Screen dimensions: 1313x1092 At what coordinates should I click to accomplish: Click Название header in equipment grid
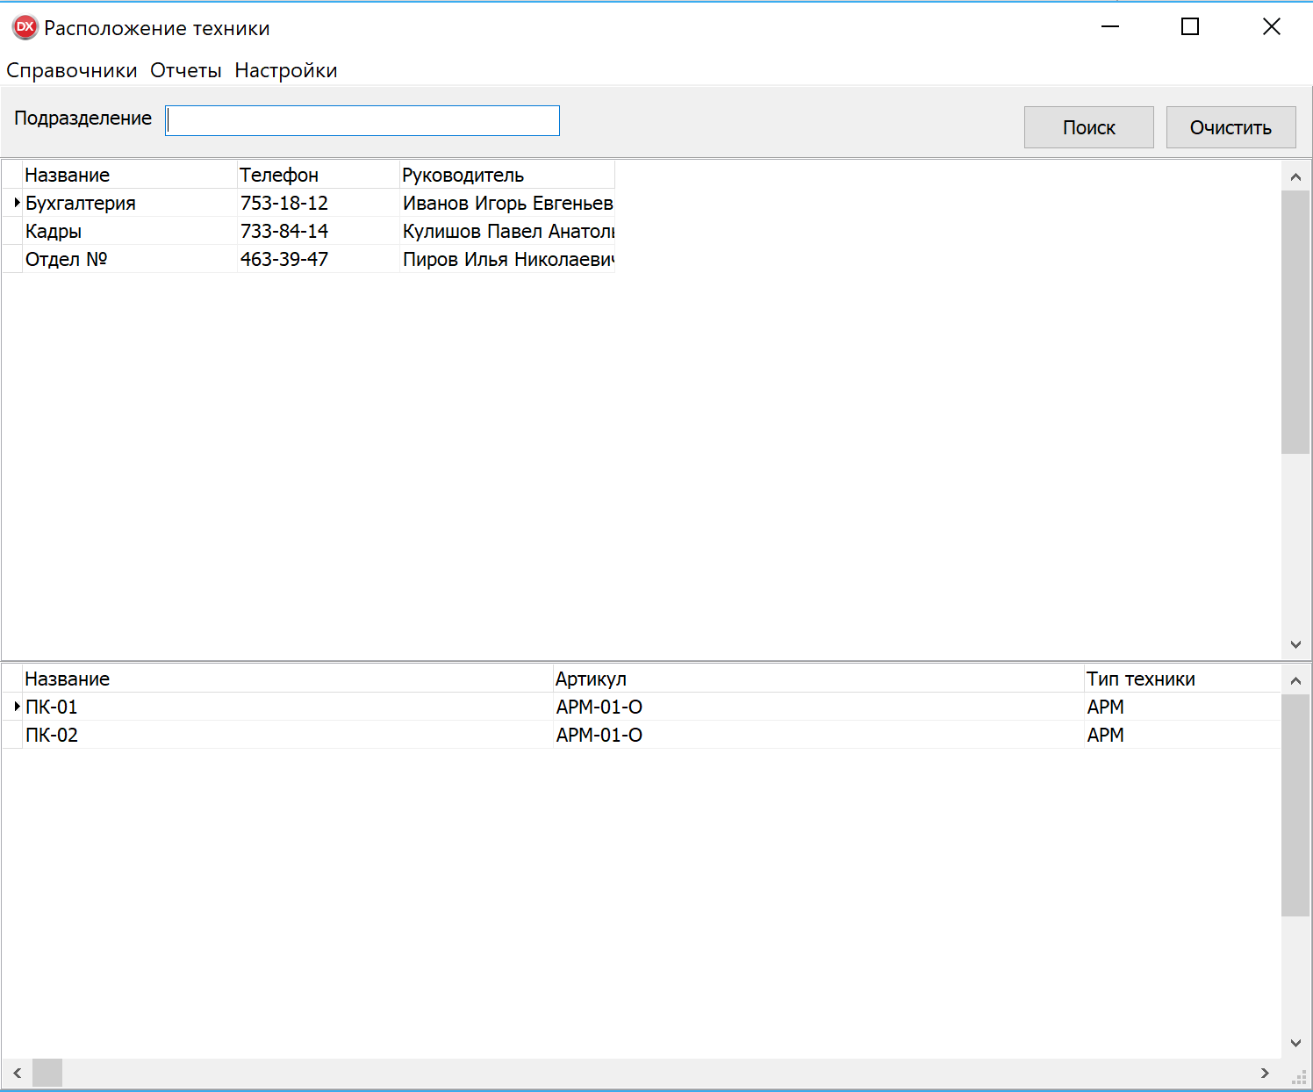coord(288,679)
